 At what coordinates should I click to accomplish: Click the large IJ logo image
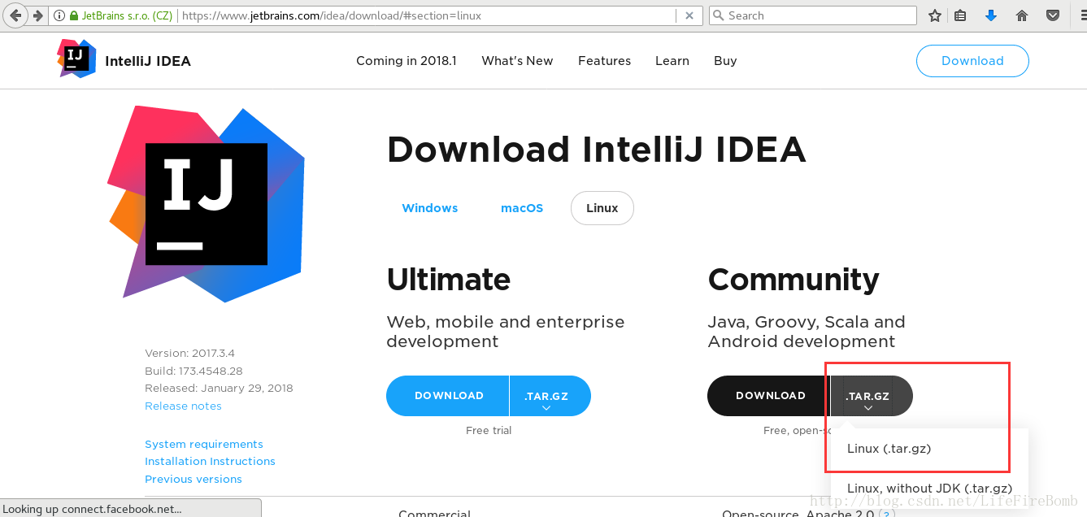coord(207,204)
